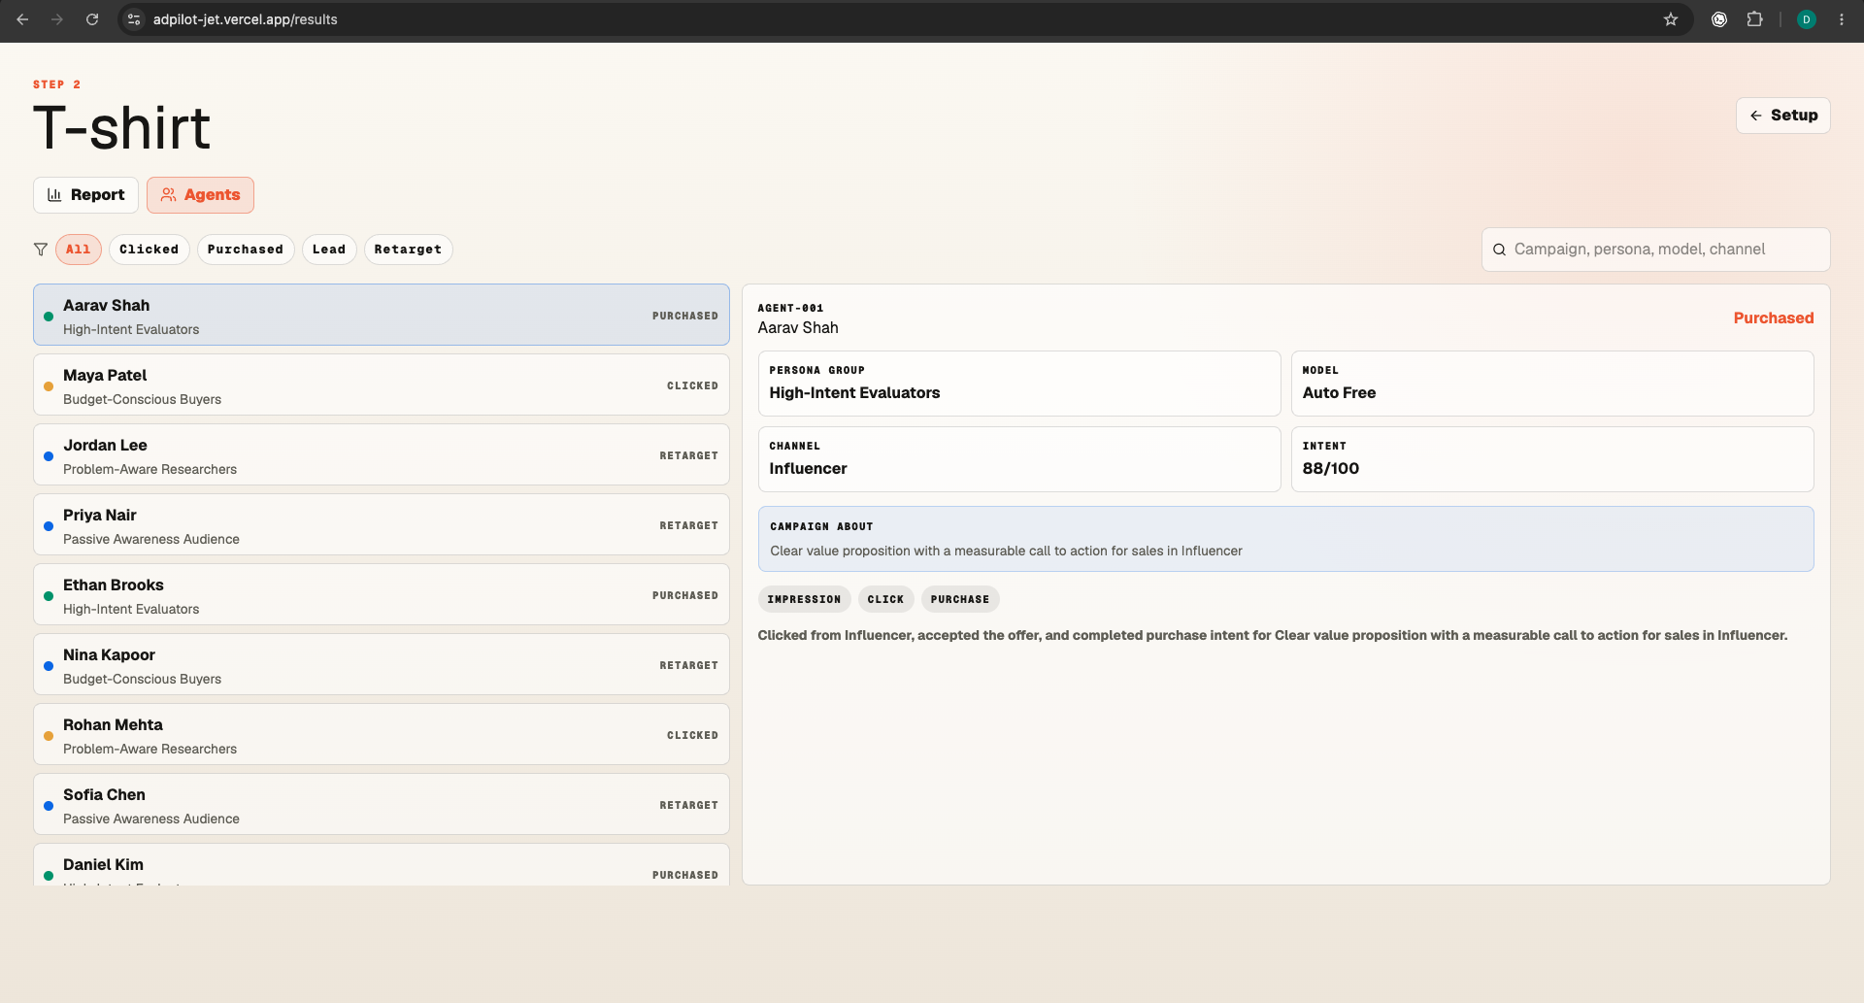Image resolution: width=1864 pixels, height=1003 pixels.
Task: Click the browser back arrow
Action: (x=22, y=19)
